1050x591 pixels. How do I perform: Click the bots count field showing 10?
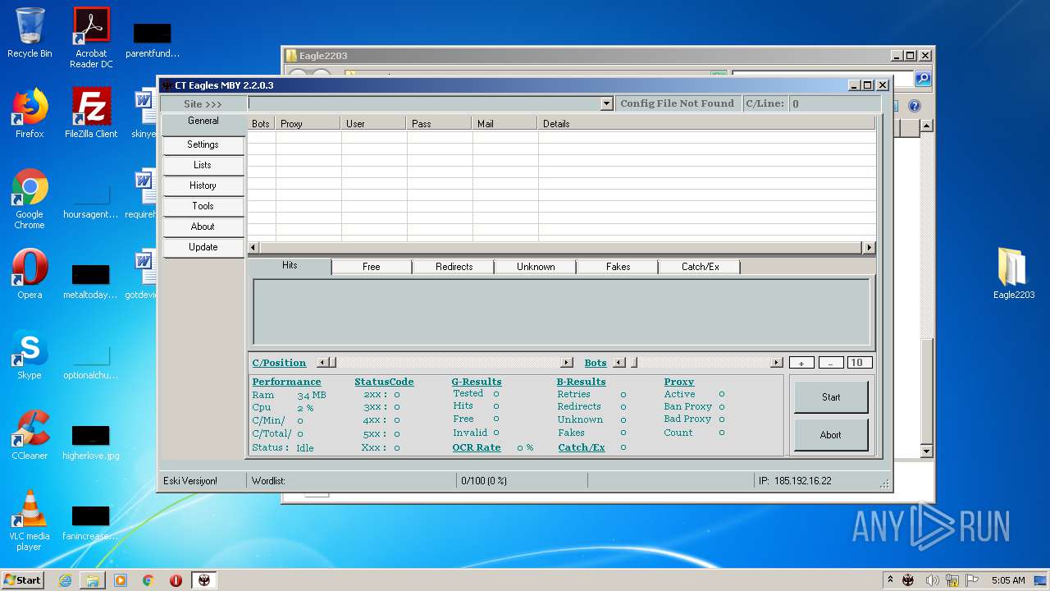[859, 363]
